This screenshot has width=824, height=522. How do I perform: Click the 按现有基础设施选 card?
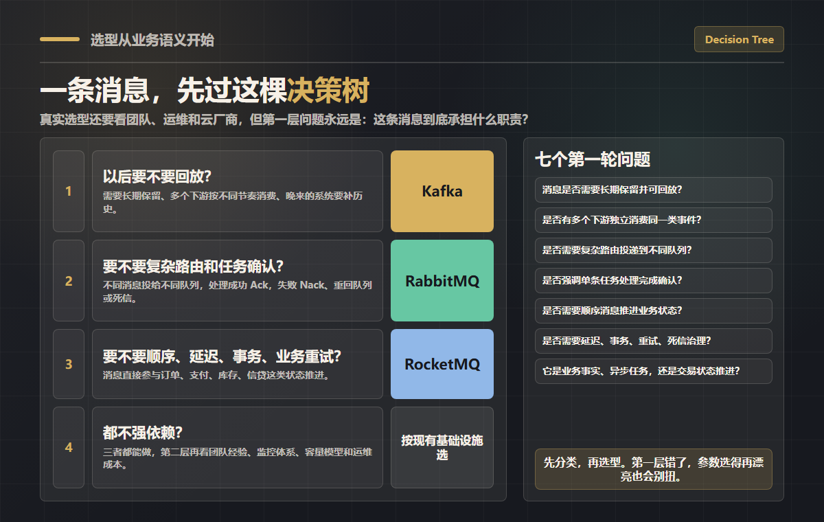(442, 447)
